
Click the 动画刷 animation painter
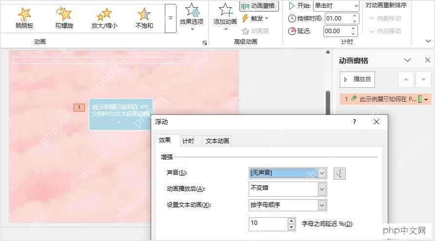255,31
